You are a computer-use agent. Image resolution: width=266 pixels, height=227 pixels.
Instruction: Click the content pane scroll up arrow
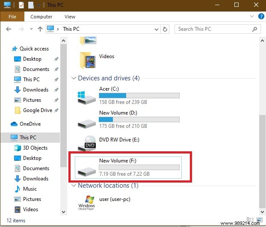(x=262, y=41)
